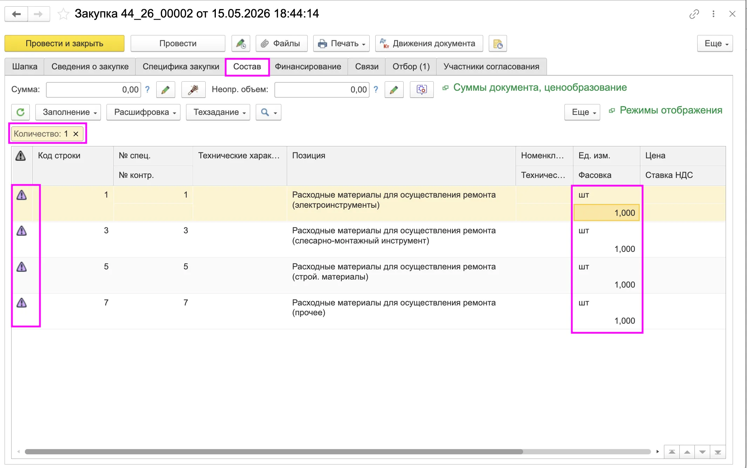Expand the top-right Еще menu

point(715,43)
